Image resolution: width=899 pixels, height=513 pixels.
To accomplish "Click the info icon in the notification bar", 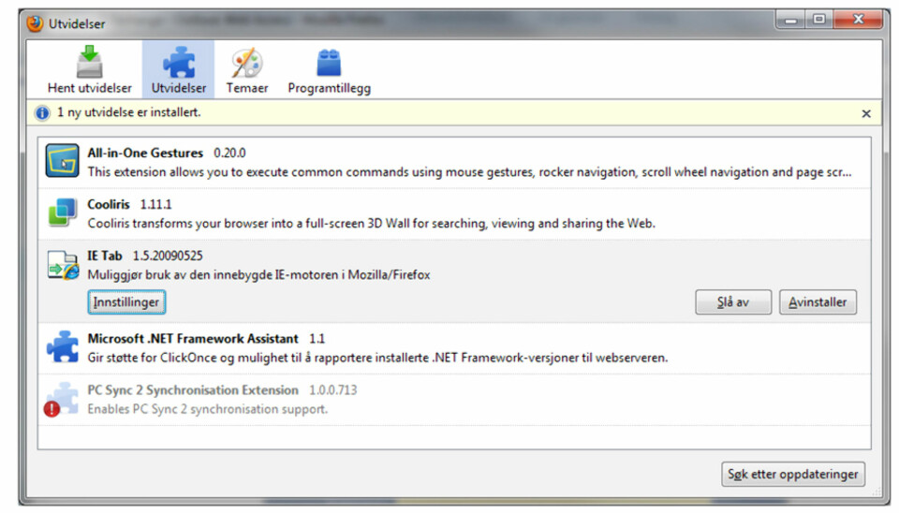I will [x=42, y=113].
